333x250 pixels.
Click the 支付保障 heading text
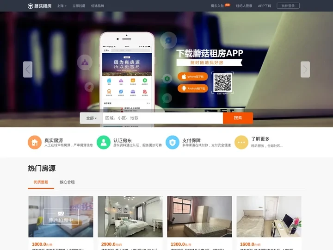pyautogui.click(x=191, y=140)
